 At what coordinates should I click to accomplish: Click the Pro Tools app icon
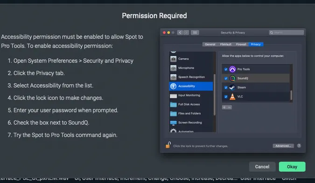click(x=232, y=69)
